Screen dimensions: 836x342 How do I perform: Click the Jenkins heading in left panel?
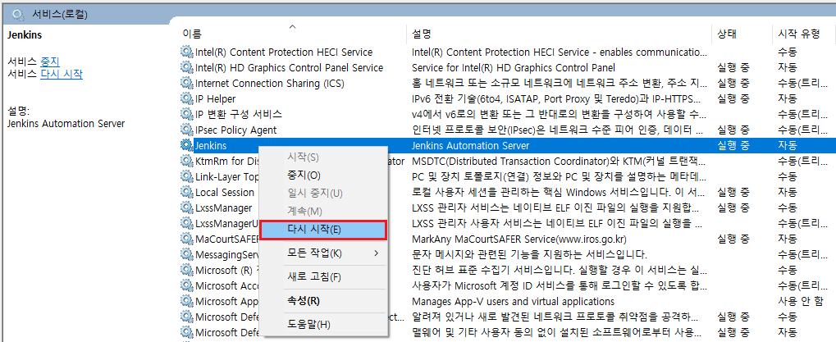[25, 35]
